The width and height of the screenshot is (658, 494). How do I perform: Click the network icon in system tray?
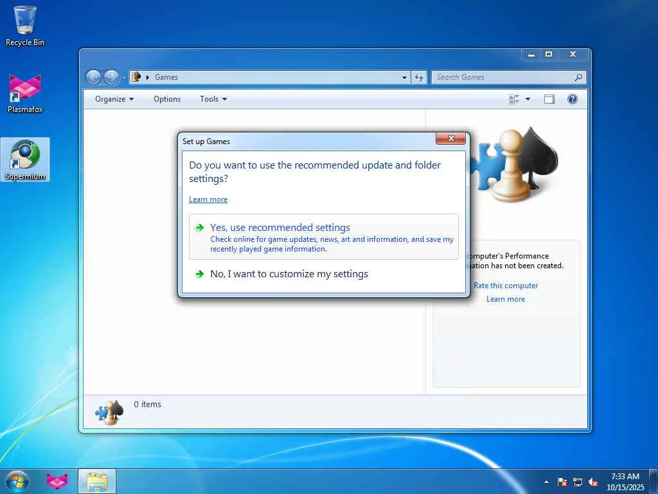coord(578,482)
